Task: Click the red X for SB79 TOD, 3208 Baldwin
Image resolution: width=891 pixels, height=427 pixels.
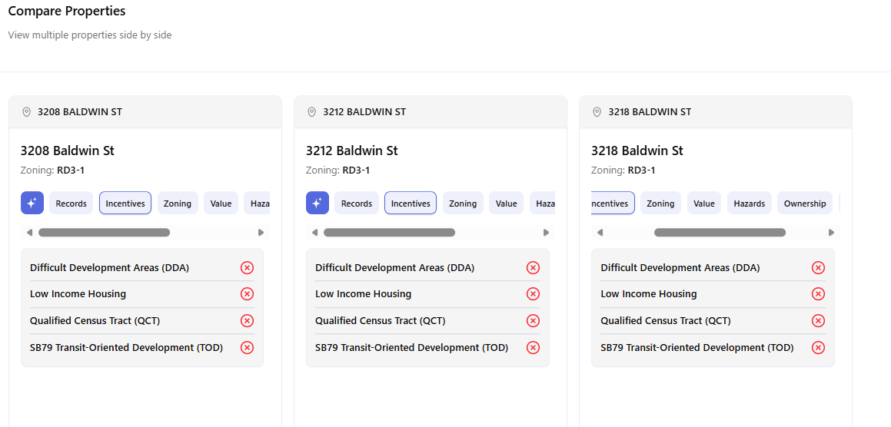Action: click(x=248, y=347)
